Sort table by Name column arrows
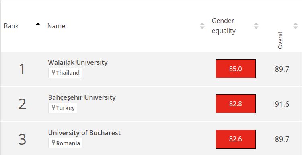This screenshot has height=155, width=302. tap(202, 26)
